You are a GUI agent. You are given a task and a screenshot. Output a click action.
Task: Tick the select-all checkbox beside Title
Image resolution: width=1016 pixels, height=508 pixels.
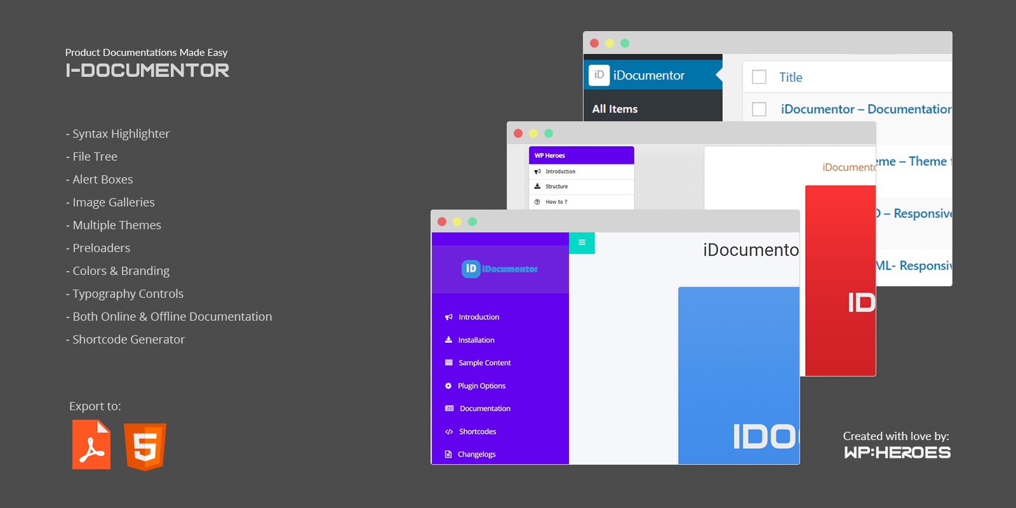pos(759,77)
